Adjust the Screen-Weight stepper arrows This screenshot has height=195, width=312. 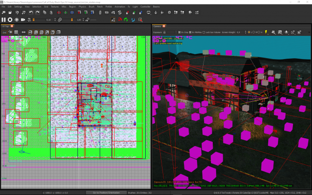point(245,32)
